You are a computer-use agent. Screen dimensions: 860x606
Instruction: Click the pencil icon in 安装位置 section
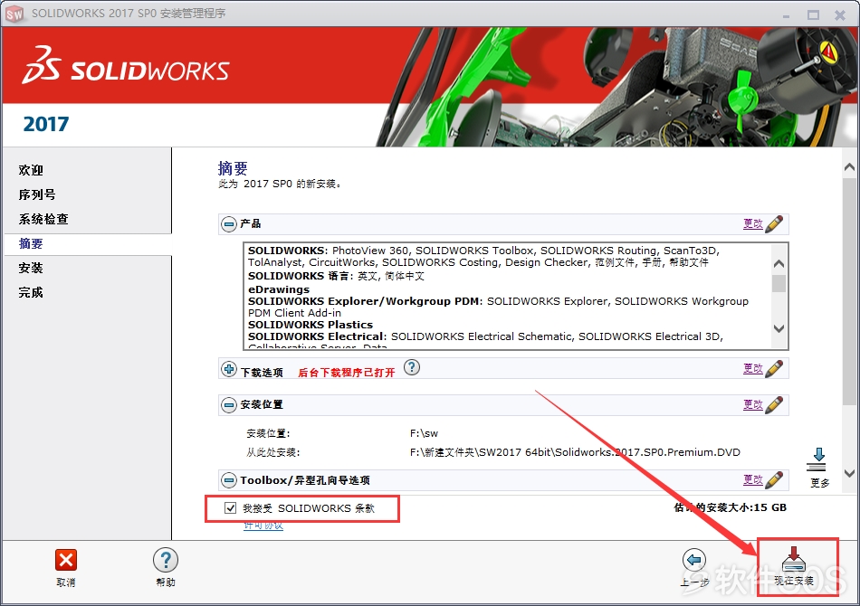point(774,404)
